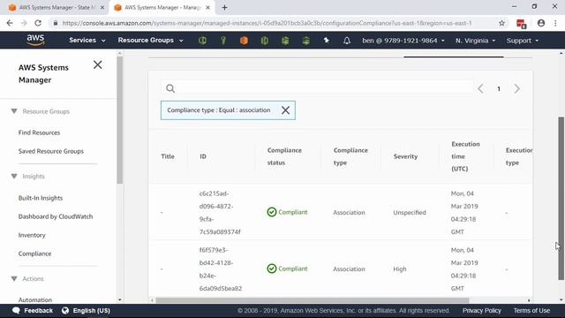Close the AWS Systems Manager side panel
This screenshot has width=565, height=318.
click(x=98, y=64)
